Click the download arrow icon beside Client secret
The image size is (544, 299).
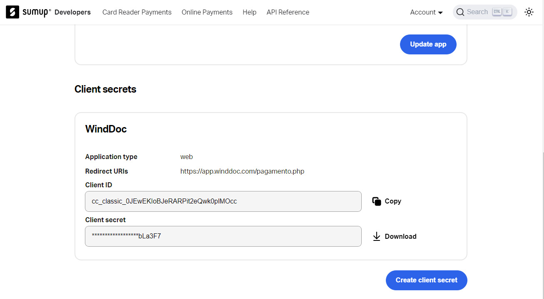point(377,236)
